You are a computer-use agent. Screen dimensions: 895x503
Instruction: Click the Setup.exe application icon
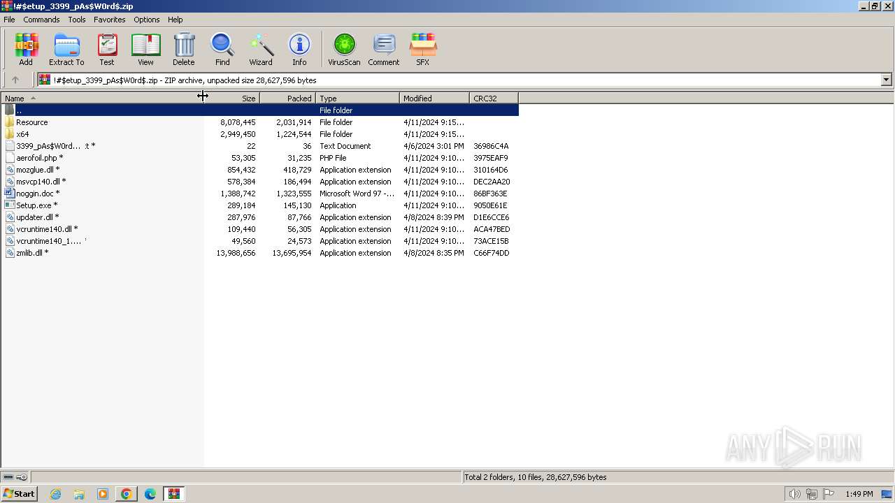pyautogui.click(x=9, y=205)
